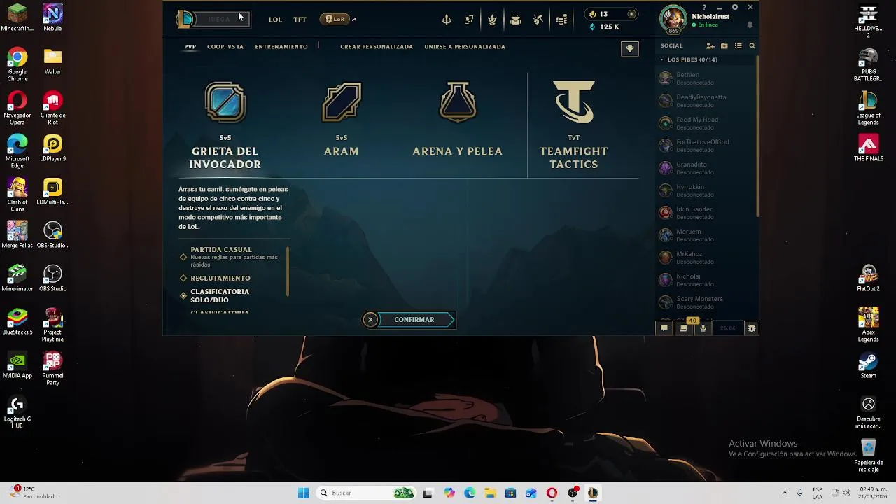
Task: Click the CONFIRMAR button
Action: tap(417, 320)
